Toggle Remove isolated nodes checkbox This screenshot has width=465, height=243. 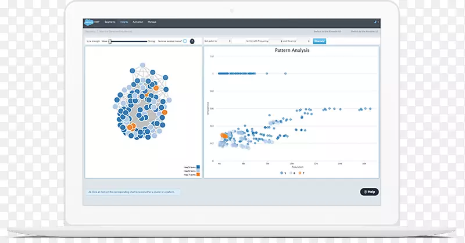point(185,41)
